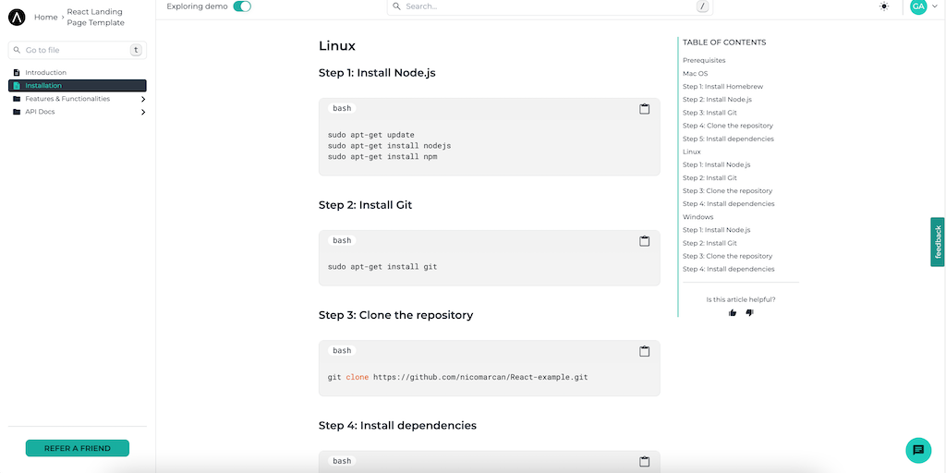The width and height of the screenshot is (946, 473).
Task: Toggle the Exploring demo switch
Action: (x=242, y=6)
